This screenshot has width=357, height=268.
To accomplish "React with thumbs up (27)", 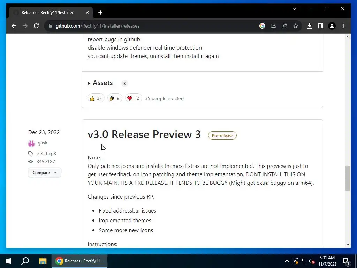I will coord(96,98).
